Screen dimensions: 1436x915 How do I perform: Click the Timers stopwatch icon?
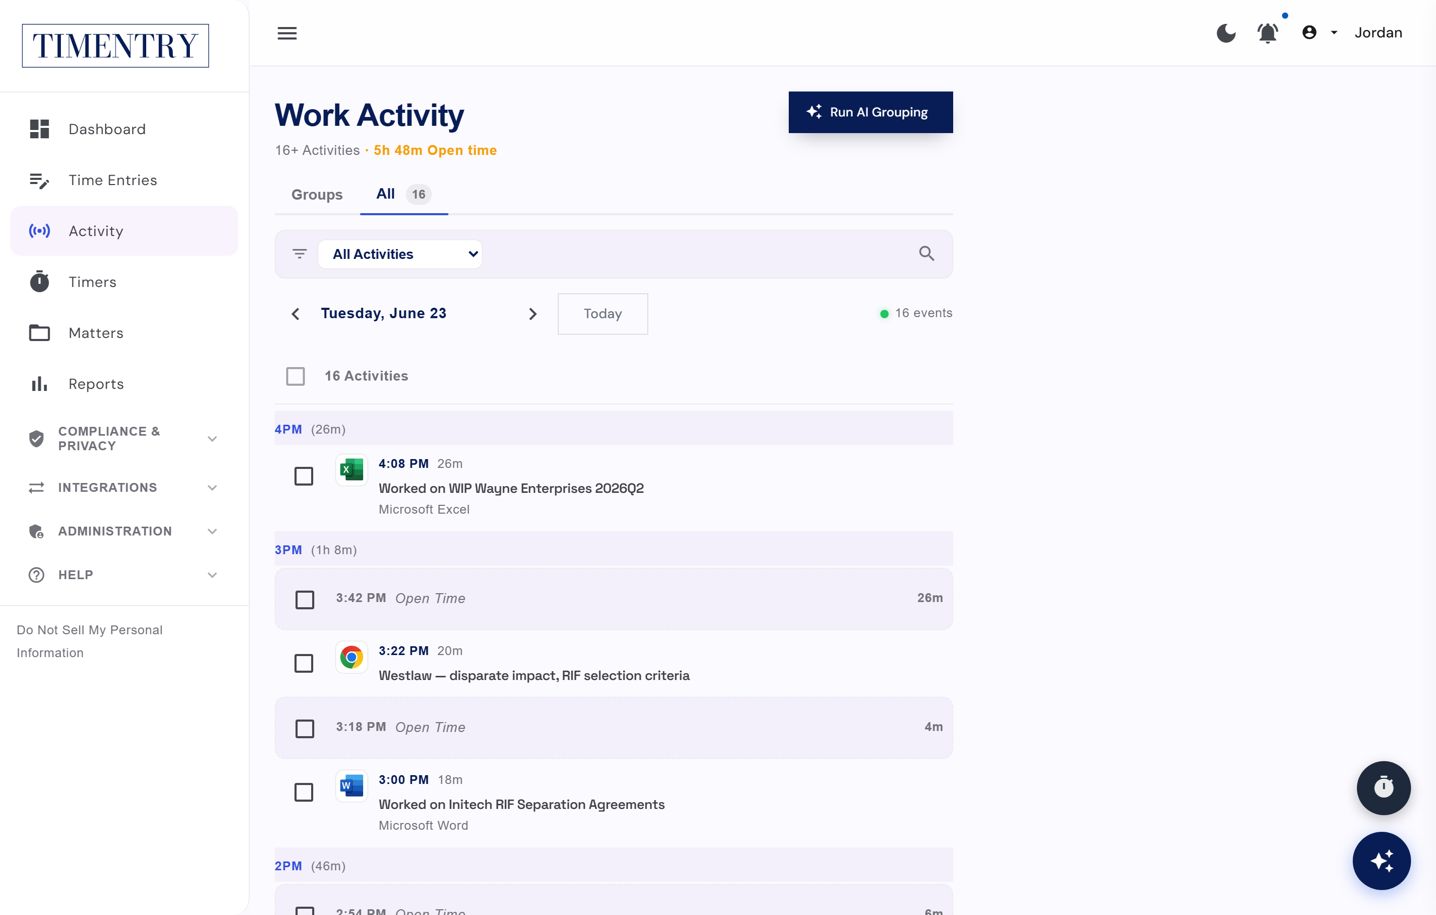point(40,282)
